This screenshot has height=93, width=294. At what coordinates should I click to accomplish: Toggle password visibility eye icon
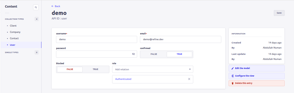(134, 54)
